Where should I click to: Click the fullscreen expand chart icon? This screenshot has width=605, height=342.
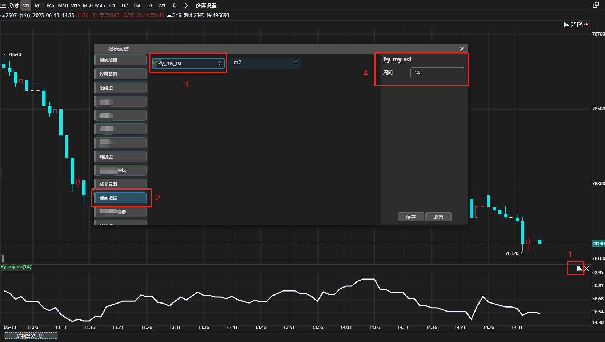click(x=573, y=25)
